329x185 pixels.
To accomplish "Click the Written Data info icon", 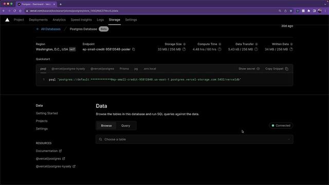I will [x=291, y=44].
